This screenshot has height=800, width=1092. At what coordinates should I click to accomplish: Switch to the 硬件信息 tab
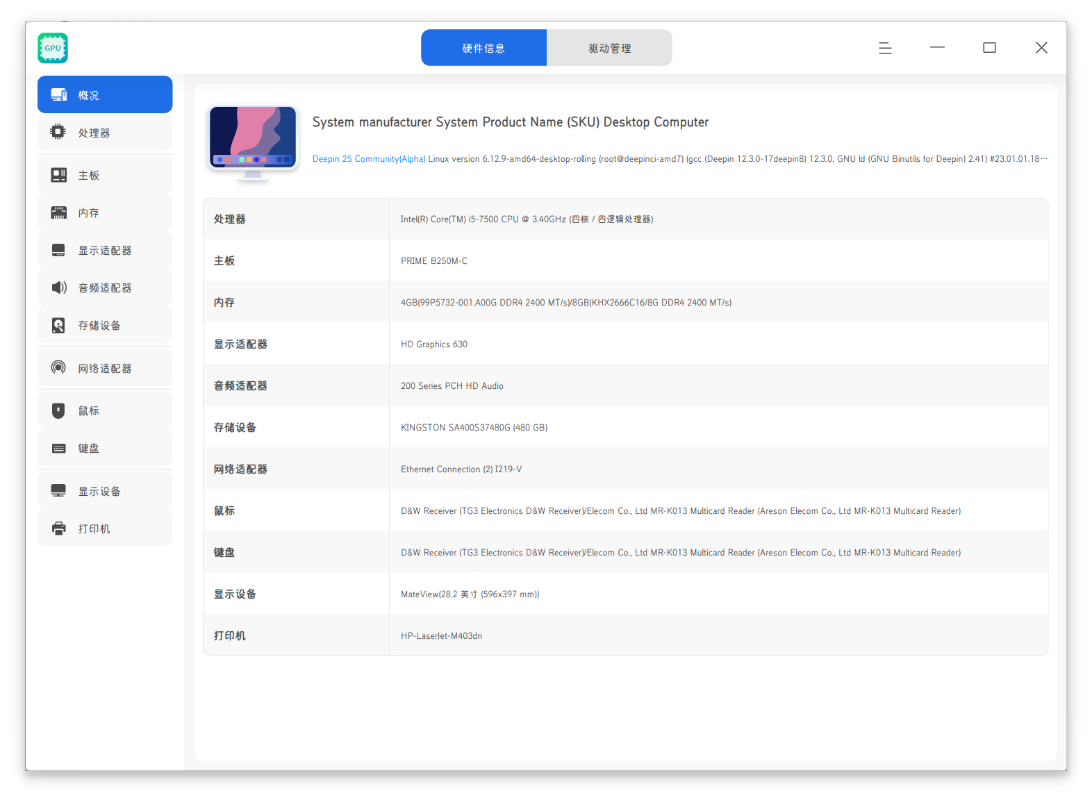pos(483,48)
